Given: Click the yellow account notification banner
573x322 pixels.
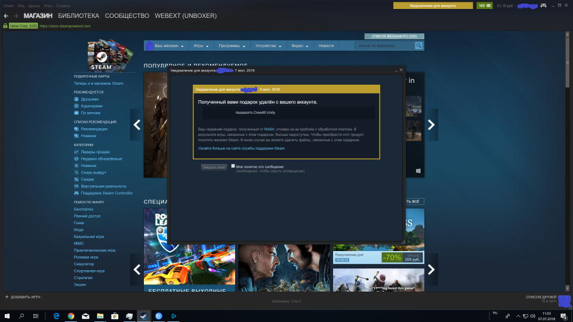Looking at the screenshot, I should tap(433, 5).
